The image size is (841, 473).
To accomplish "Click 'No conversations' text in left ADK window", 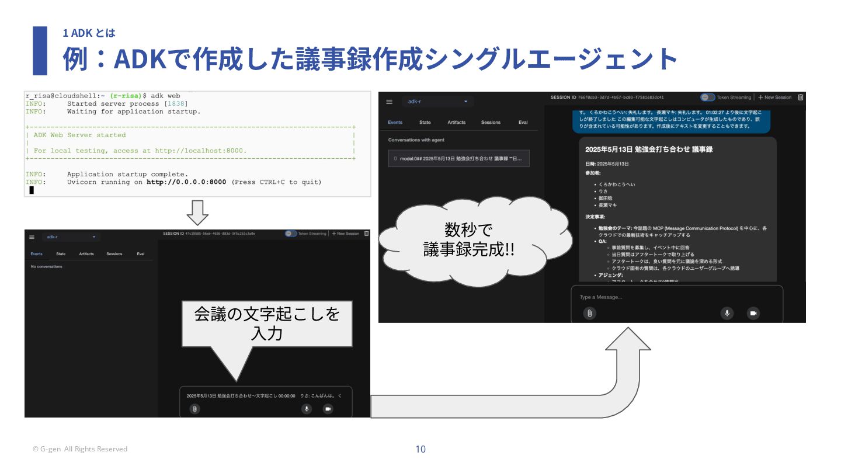I will pyautogui.click(x=46, y=267).
